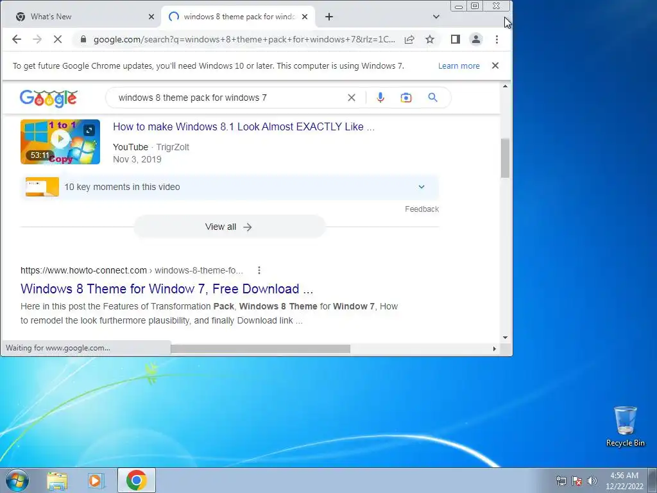
Task: Click the key moments preview thumbnail
Action: (x=42, y=187)
